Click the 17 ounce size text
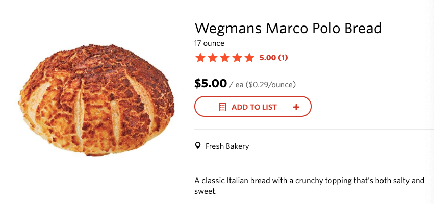The height and width of the screenshot is (204, 434). tap(209, 43)
